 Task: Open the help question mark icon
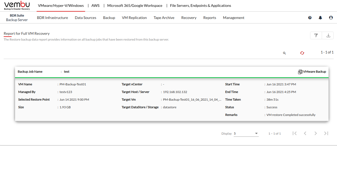(x=310, y=18)
